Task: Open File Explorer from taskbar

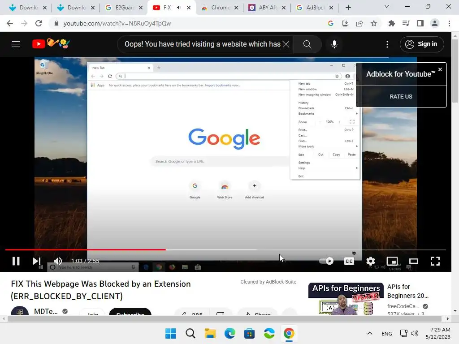Action: pos(210,333)
